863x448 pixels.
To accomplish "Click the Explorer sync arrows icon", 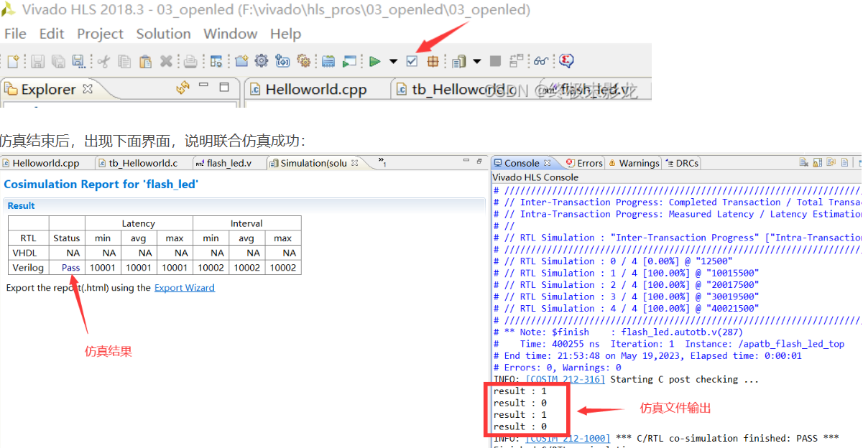I will click(183, 88).
